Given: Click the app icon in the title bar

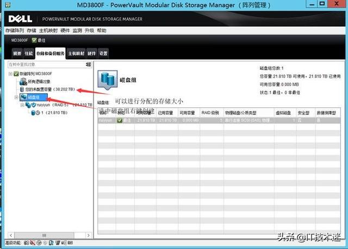Looking at the screenshot, I should (x=8, y=4).
